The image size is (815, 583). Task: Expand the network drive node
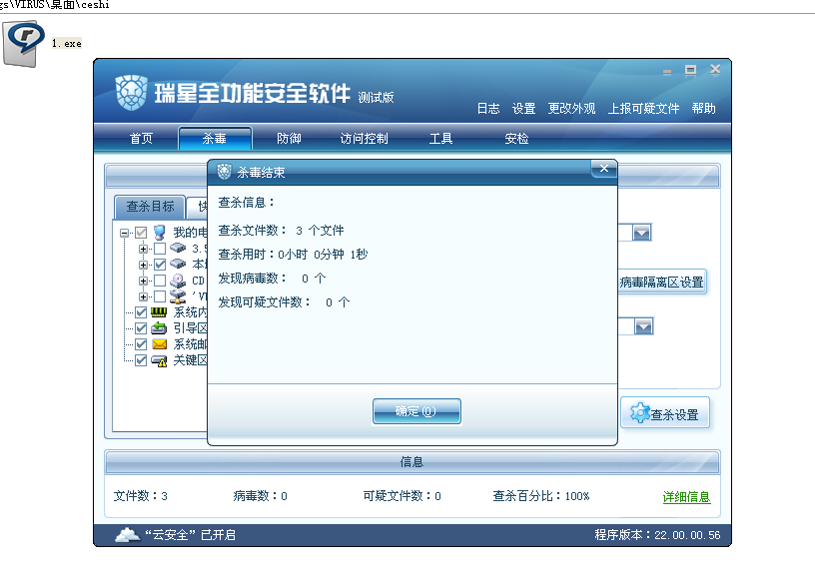click(143, 296)
